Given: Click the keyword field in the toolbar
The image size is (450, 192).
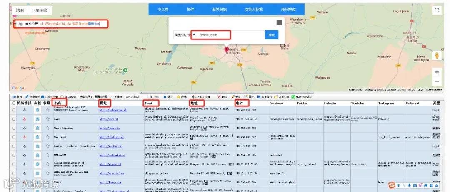Looking at the screenshot, I should (136, 97).
